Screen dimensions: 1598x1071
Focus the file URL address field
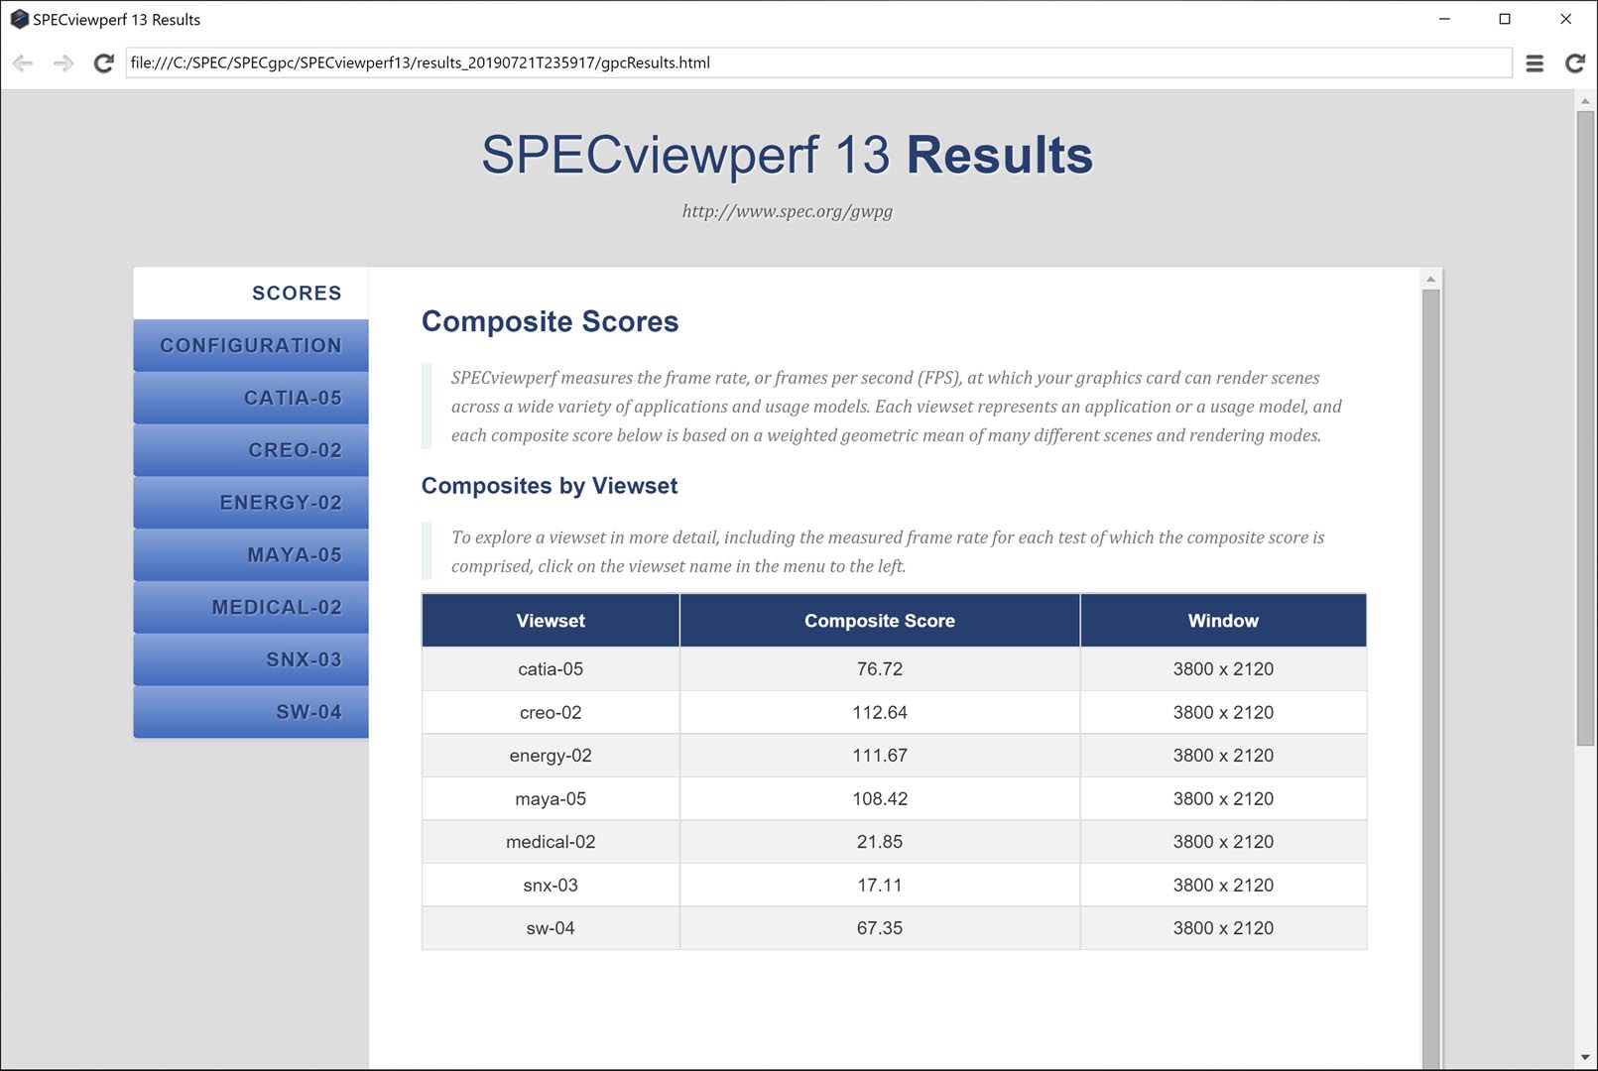click(818, 62)
